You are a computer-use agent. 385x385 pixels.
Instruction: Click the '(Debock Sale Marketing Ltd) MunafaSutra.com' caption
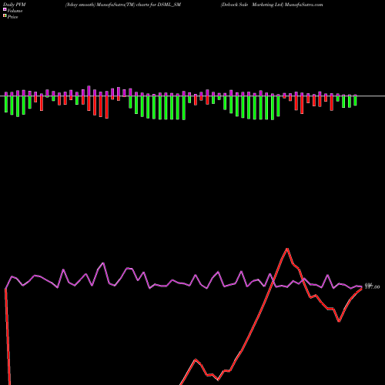[x=272, y=5]
